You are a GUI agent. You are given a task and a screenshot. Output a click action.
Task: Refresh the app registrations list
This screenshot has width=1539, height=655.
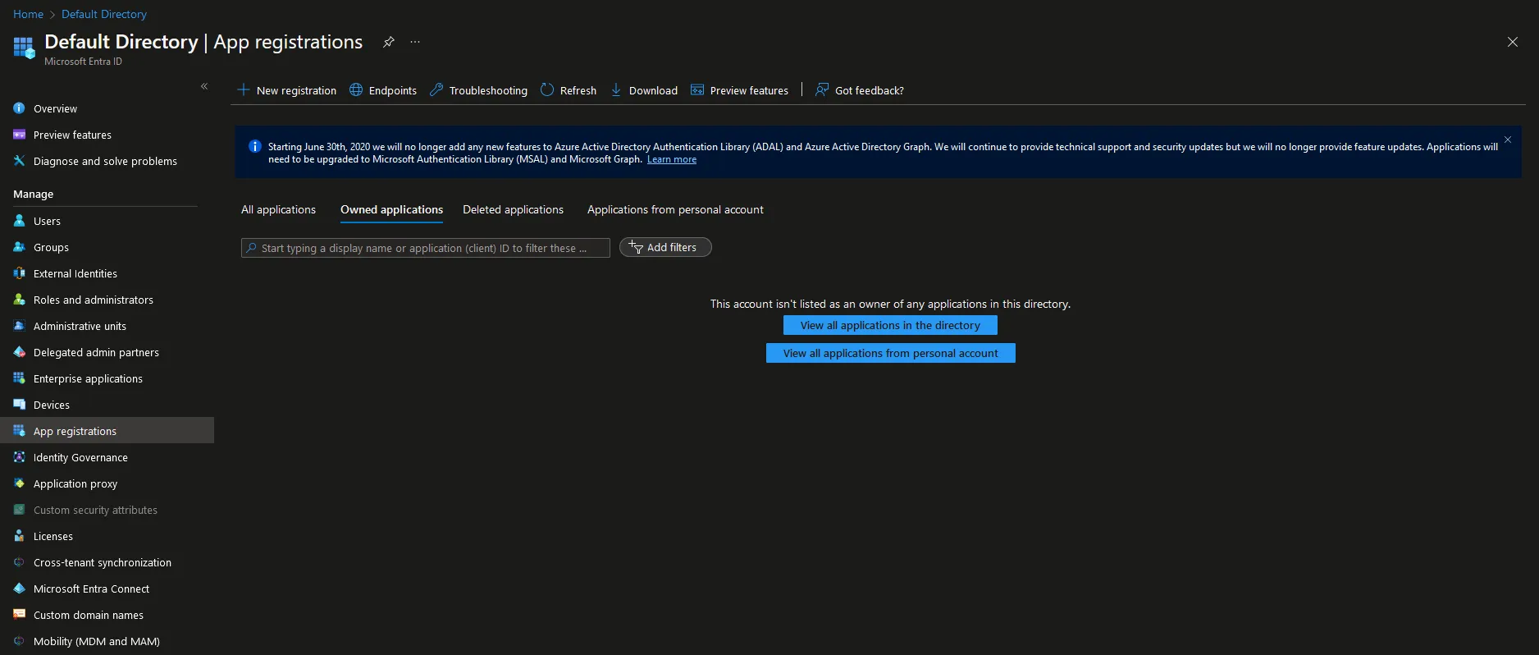tap(569, 90)
